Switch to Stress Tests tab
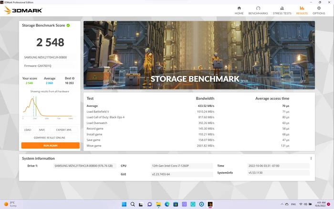334x209 pixels. pyautogui.click(x=282, y=10)
